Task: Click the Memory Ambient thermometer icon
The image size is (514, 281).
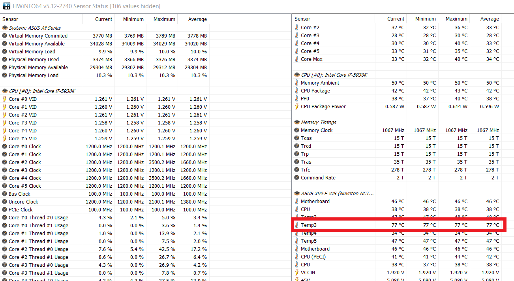Action: point(297,83)
